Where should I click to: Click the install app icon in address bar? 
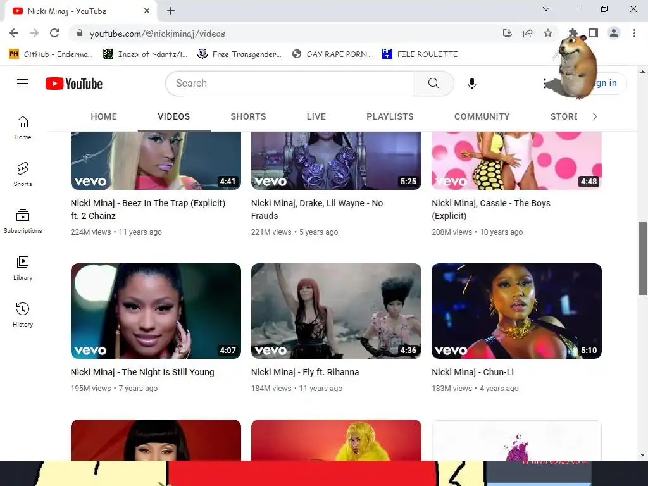click(x=508, y=33)
